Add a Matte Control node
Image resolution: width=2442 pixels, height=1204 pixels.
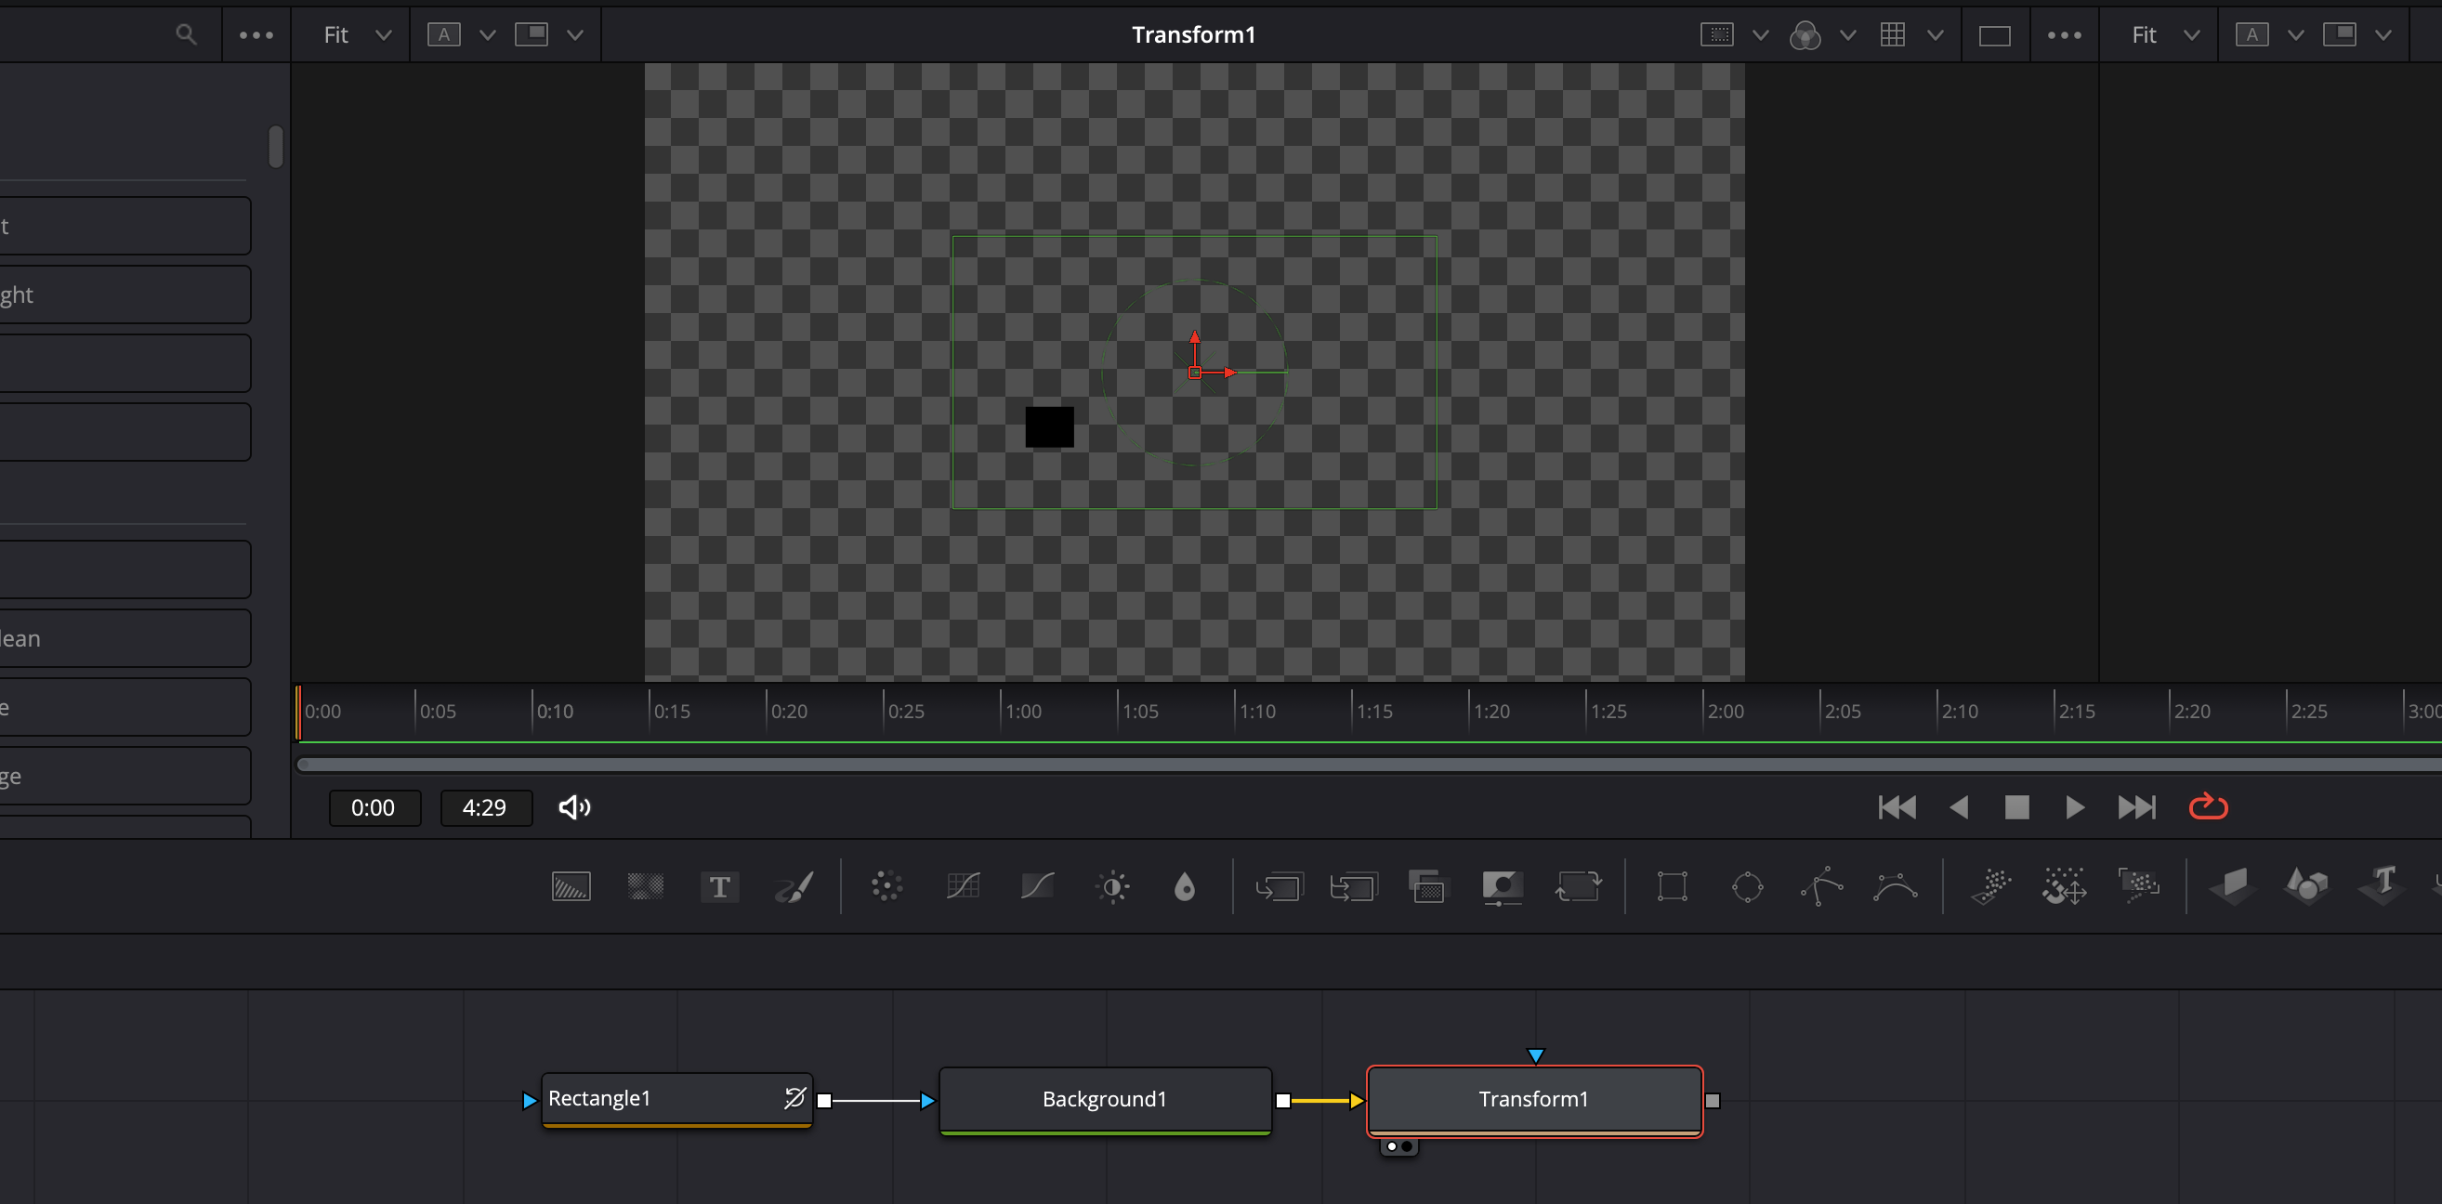click(1427, 886)
